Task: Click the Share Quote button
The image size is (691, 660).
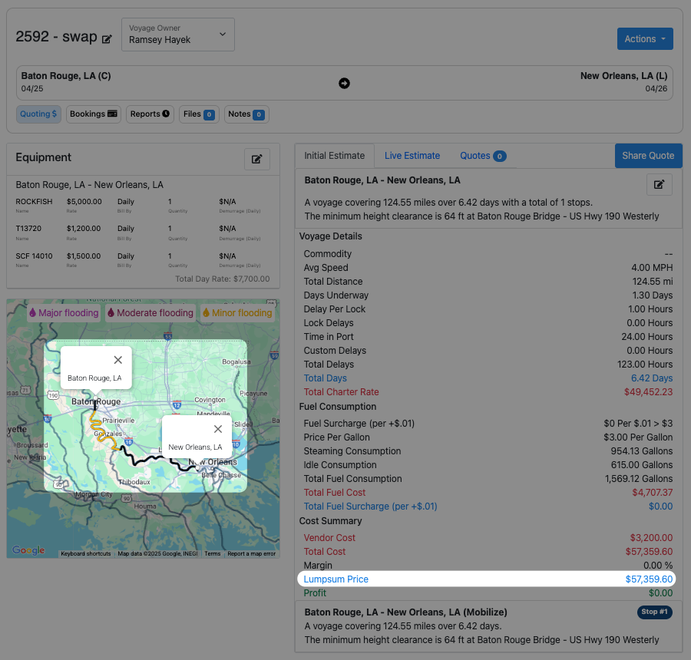Action: click(x=648, y=156)
